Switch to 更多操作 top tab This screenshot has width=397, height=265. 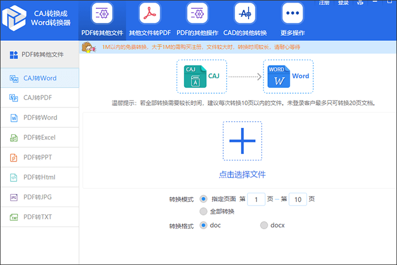(292, 20)
